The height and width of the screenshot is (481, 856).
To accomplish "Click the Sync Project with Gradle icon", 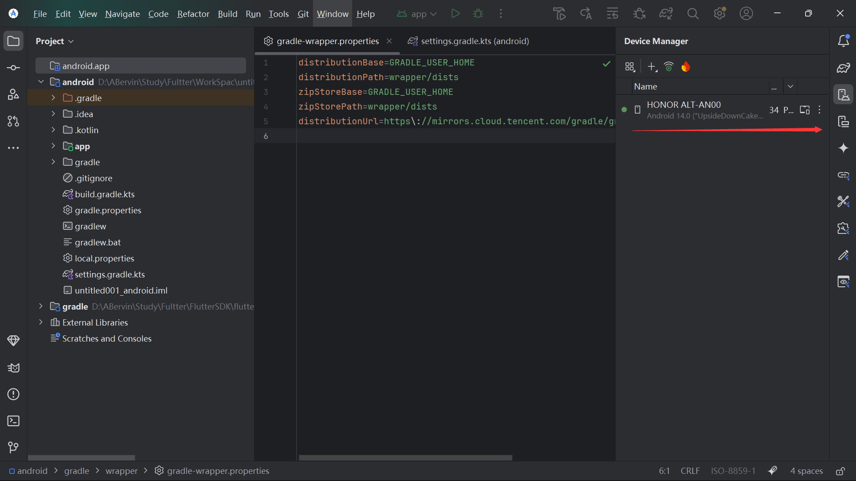I will pyautogui.click(x=666, y=14).
